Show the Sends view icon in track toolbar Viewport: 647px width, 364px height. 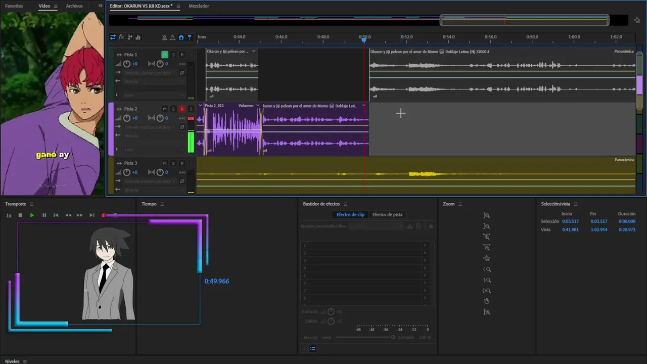(130, 37)
